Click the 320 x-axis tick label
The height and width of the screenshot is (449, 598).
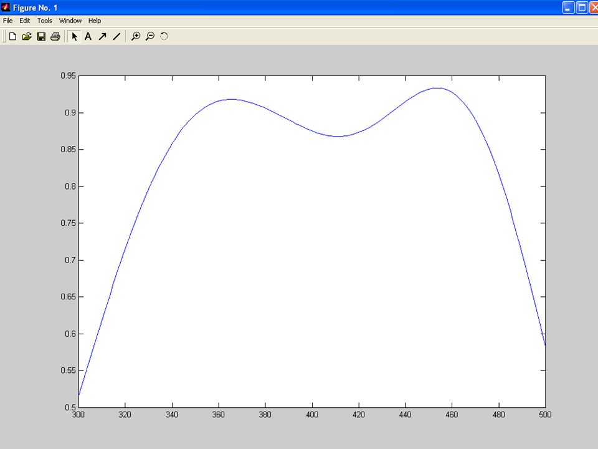click(125, 415)
